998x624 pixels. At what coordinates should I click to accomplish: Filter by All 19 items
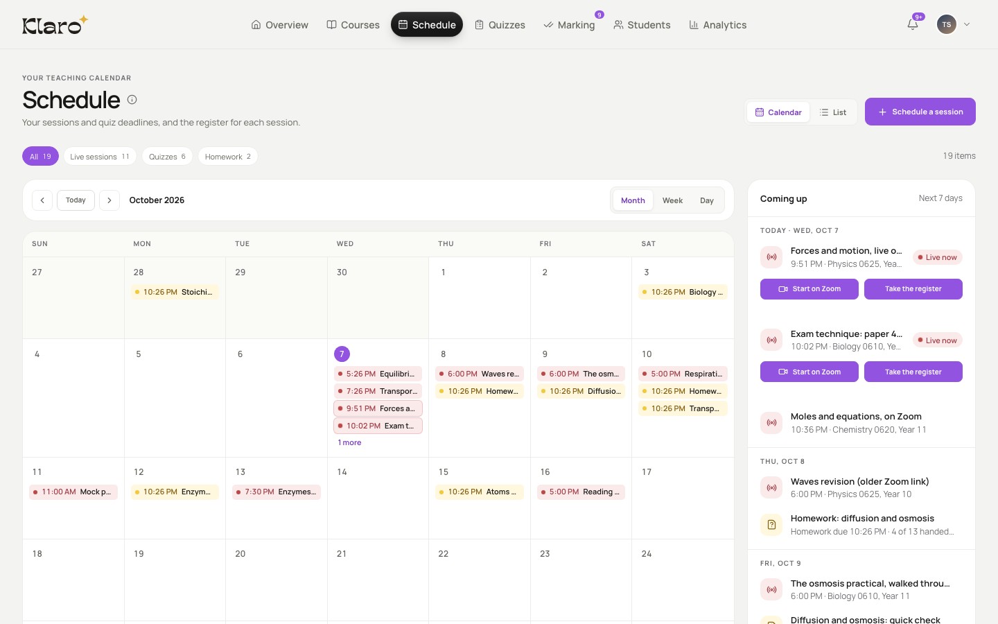[40, 157]
